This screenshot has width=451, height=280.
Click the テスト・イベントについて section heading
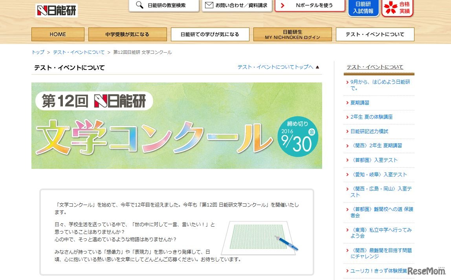tap(69, 68)
